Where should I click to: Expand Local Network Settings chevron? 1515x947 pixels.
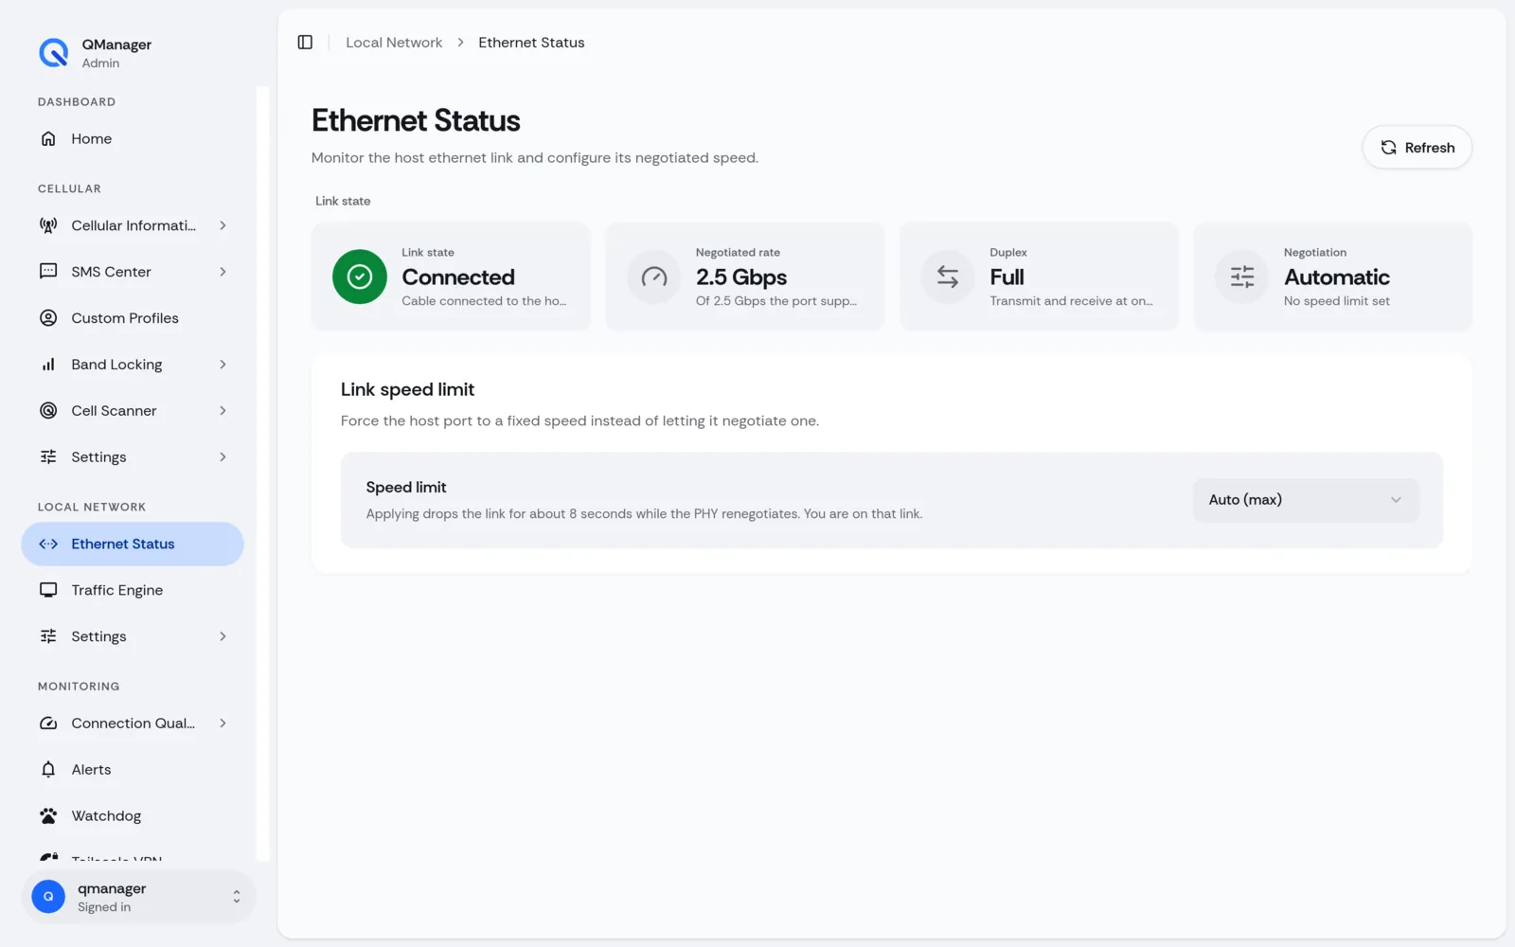click(x=223, y=636)
